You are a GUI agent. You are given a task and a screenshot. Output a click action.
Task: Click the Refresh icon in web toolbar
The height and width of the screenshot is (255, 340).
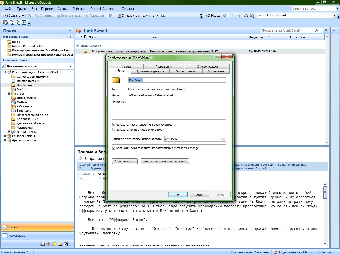[238, 16]
